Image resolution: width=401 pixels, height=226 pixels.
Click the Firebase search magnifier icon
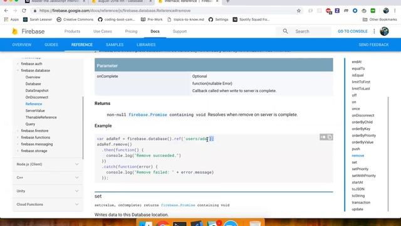pos(285,31)
